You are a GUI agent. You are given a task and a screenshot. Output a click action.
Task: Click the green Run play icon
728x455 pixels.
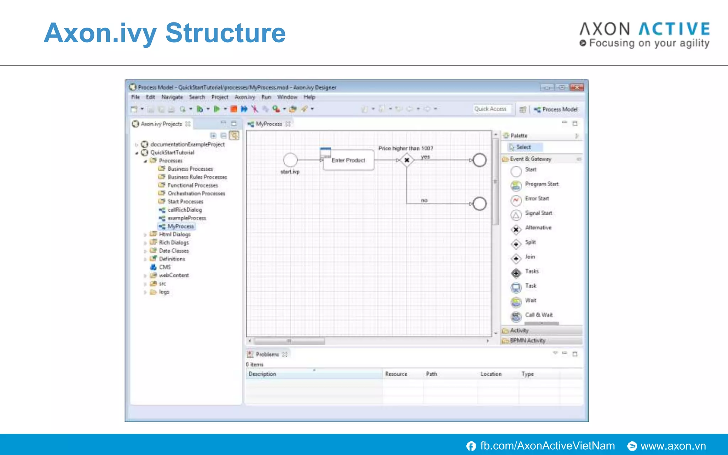216,109
